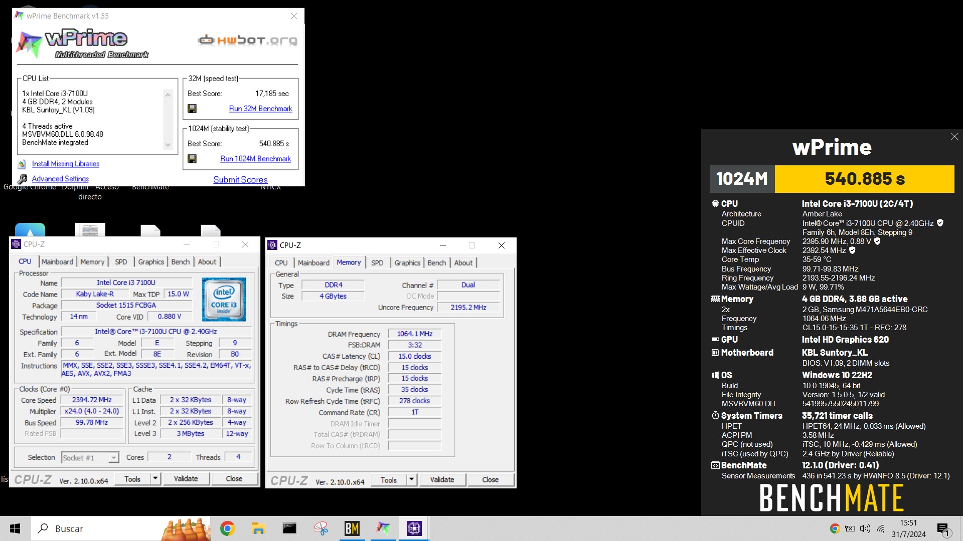This screenshot has height=541, width=963.
Task: Open Bench tab in CPU-Z Memory window
Action: pyautogui.click(x=437, y=262)
